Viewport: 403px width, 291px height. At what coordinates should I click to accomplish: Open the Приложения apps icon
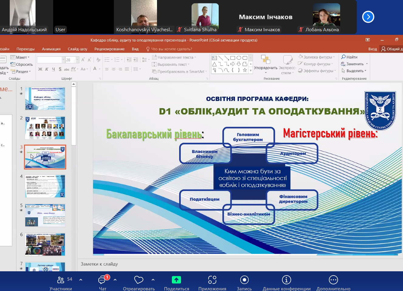212,280
